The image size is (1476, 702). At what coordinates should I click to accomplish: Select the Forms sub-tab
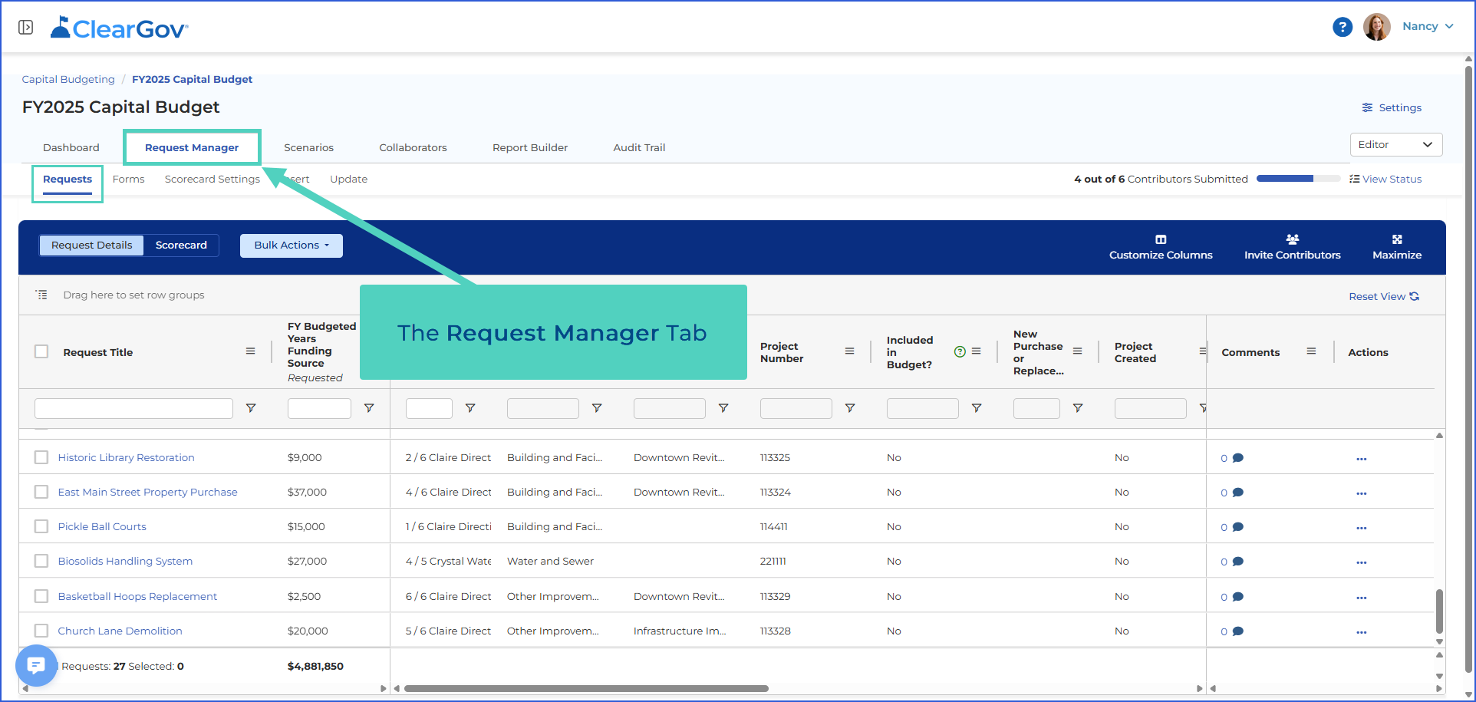tap(128, 179)
